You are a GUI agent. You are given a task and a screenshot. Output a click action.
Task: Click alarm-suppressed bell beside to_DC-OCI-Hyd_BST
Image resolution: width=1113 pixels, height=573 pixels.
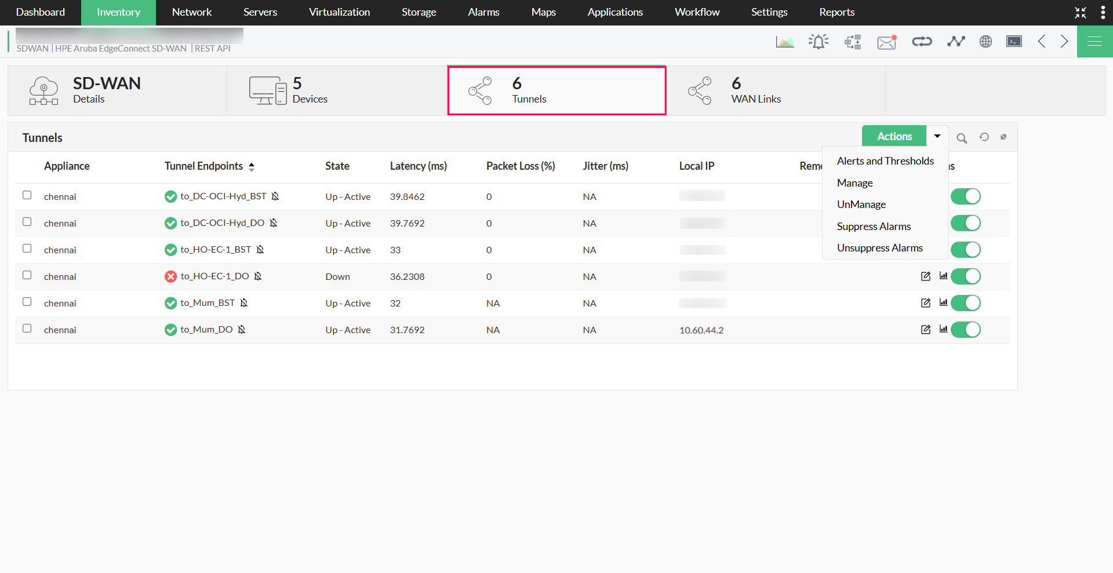(275, 196)
